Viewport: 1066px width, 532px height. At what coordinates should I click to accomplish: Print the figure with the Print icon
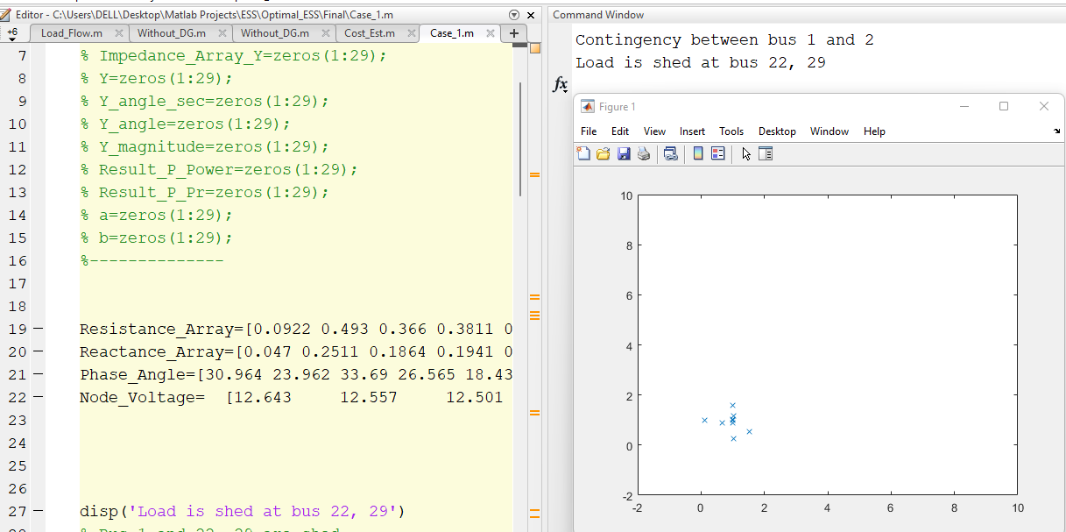tap(643, 153)
